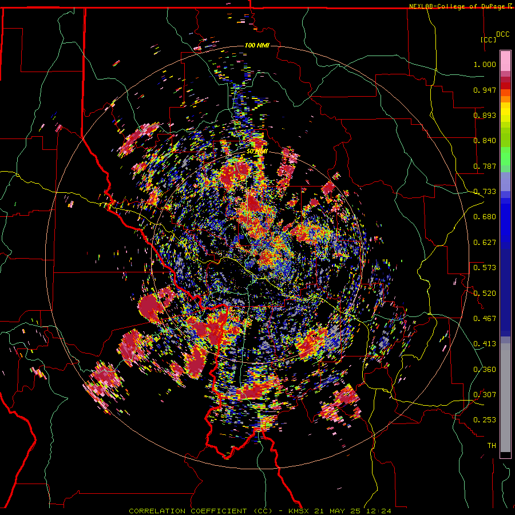Click the 100 NMI range ring label
The image size is (515, 515).
pos(257,45)
